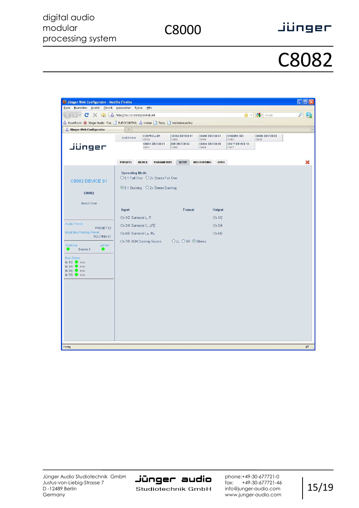Bookmark the page with the star icon
Screen dimensions: 359x508
[246, 115]
